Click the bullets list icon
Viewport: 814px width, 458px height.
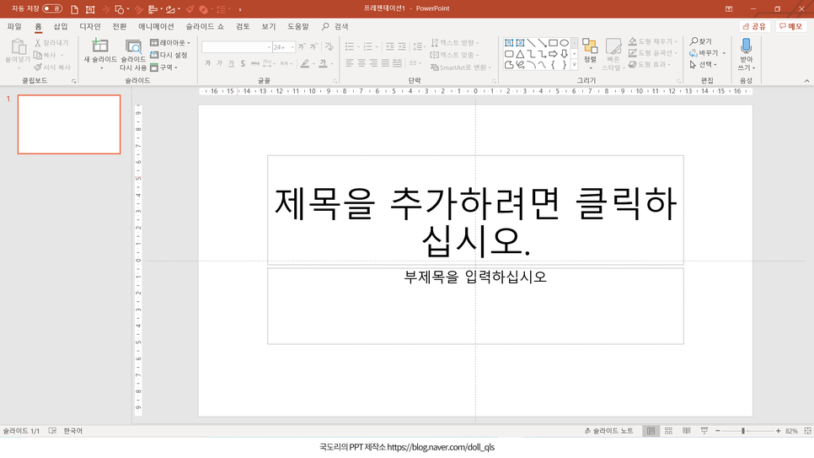(x=350, y=46)
